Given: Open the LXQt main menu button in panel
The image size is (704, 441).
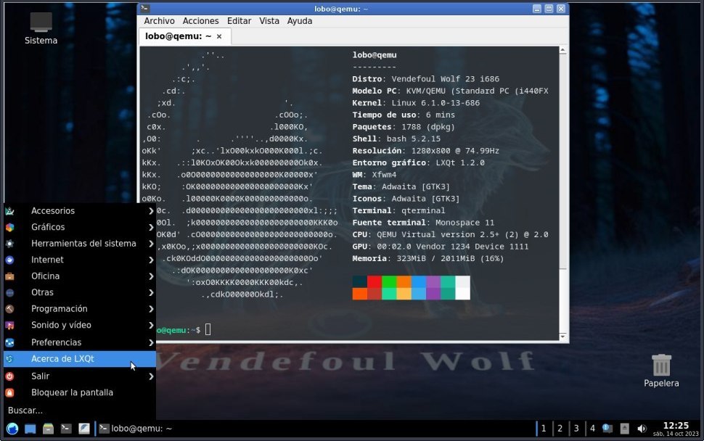Looking at the screenshot, I should (12, 429).
